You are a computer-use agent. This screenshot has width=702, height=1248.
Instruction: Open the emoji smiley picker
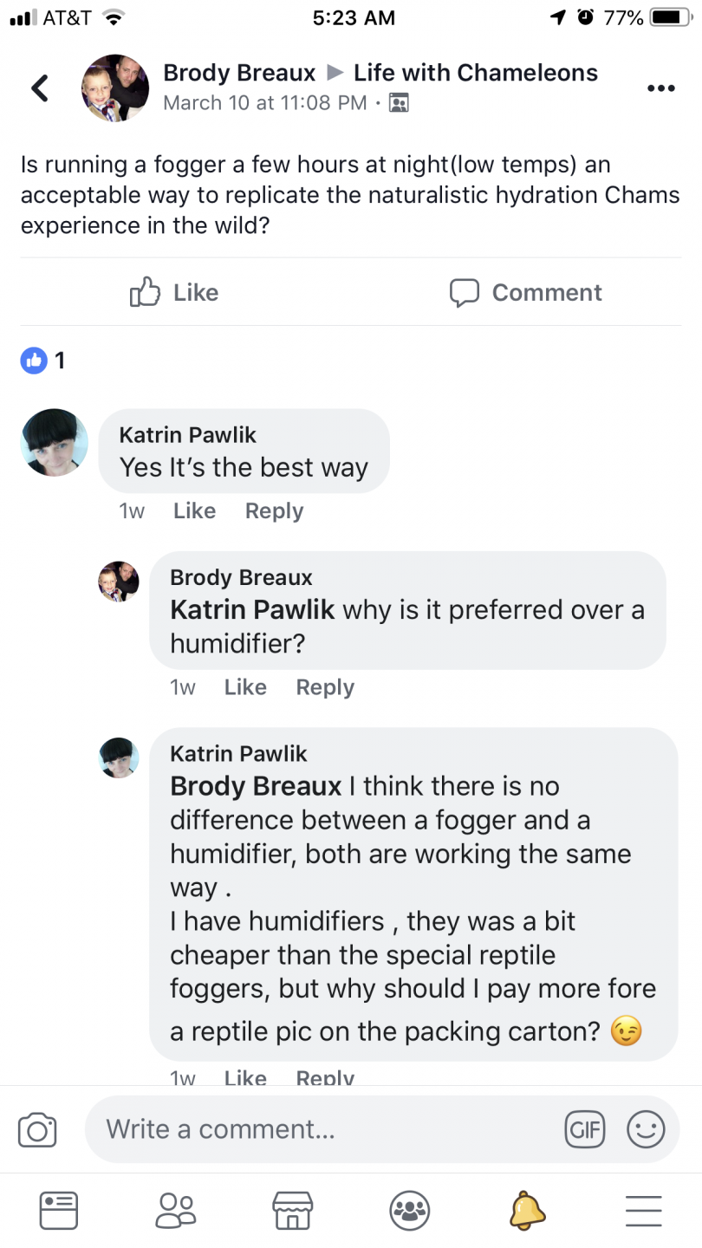click(x=646, y=1129)
